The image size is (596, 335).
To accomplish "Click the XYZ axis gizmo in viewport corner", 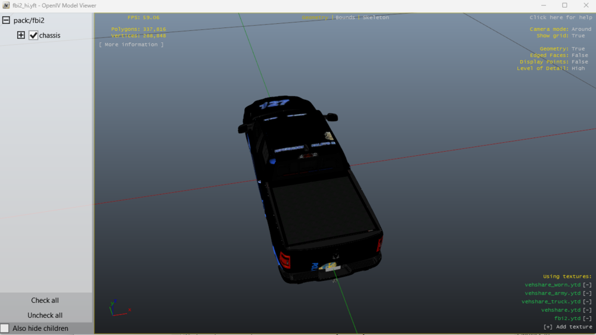I will coord(118,308).
